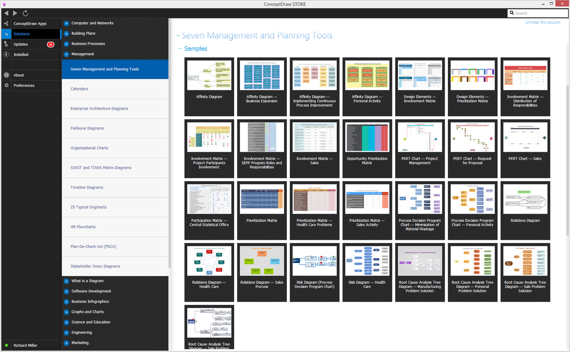The width and height of the screenshot is (570, 352).
Task: Select 25 Typical Orgcharts solution
Action: point(115,207)
